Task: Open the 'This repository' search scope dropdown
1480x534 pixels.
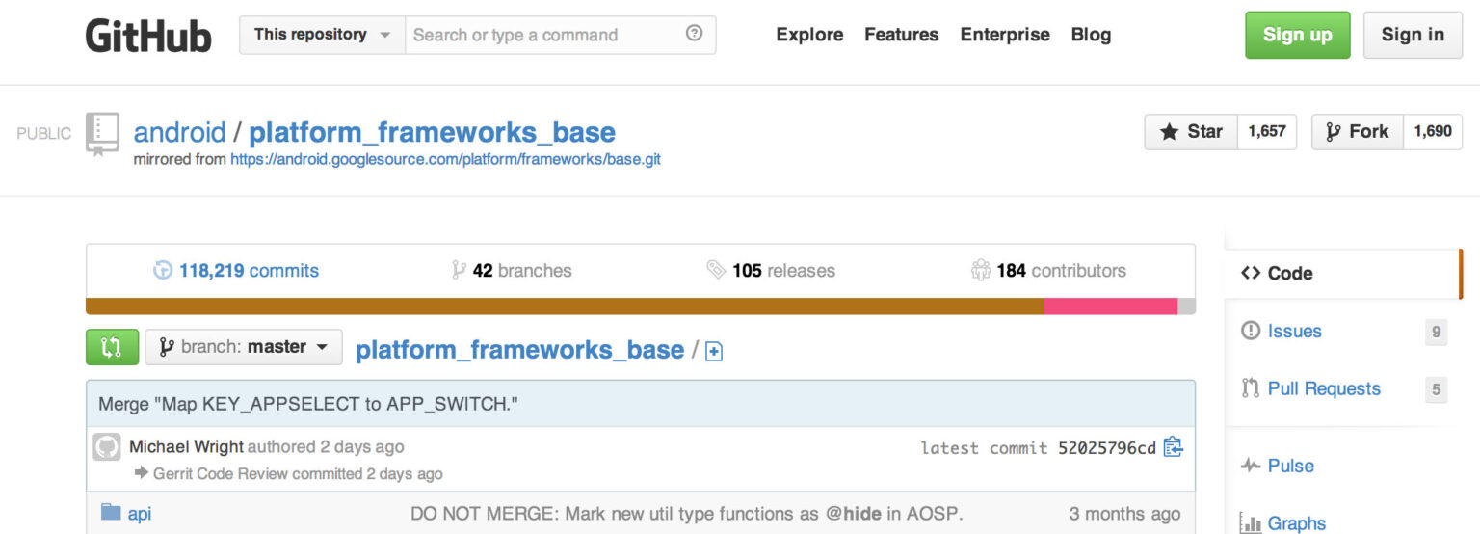Action: click(322, 35)
